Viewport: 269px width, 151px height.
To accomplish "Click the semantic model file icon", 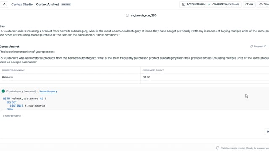I will pyautogui.click(x=127, y=16).
